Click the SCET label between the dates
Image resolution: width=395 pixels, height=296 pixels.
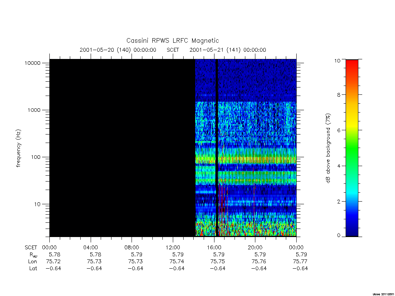pyautogui.click(x=173, y=50)
